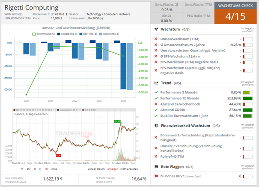This screenshot has height=187, width=259.
Task: Click the Technology / Computer Hardware sector
Action: pyautogui.click(x=108, y=14)
